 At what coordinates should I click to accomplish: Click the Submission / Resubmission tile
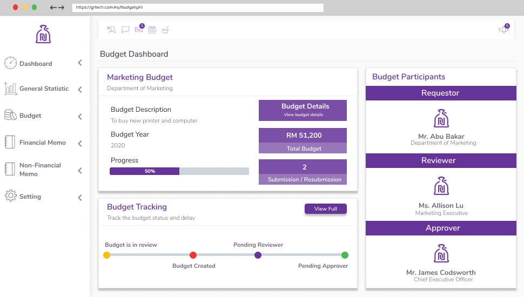(x=303, y=172)
